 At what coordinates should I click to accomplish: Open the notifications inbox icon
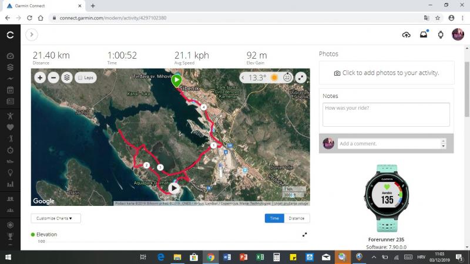pyautogui.click(x=423, y=35)
